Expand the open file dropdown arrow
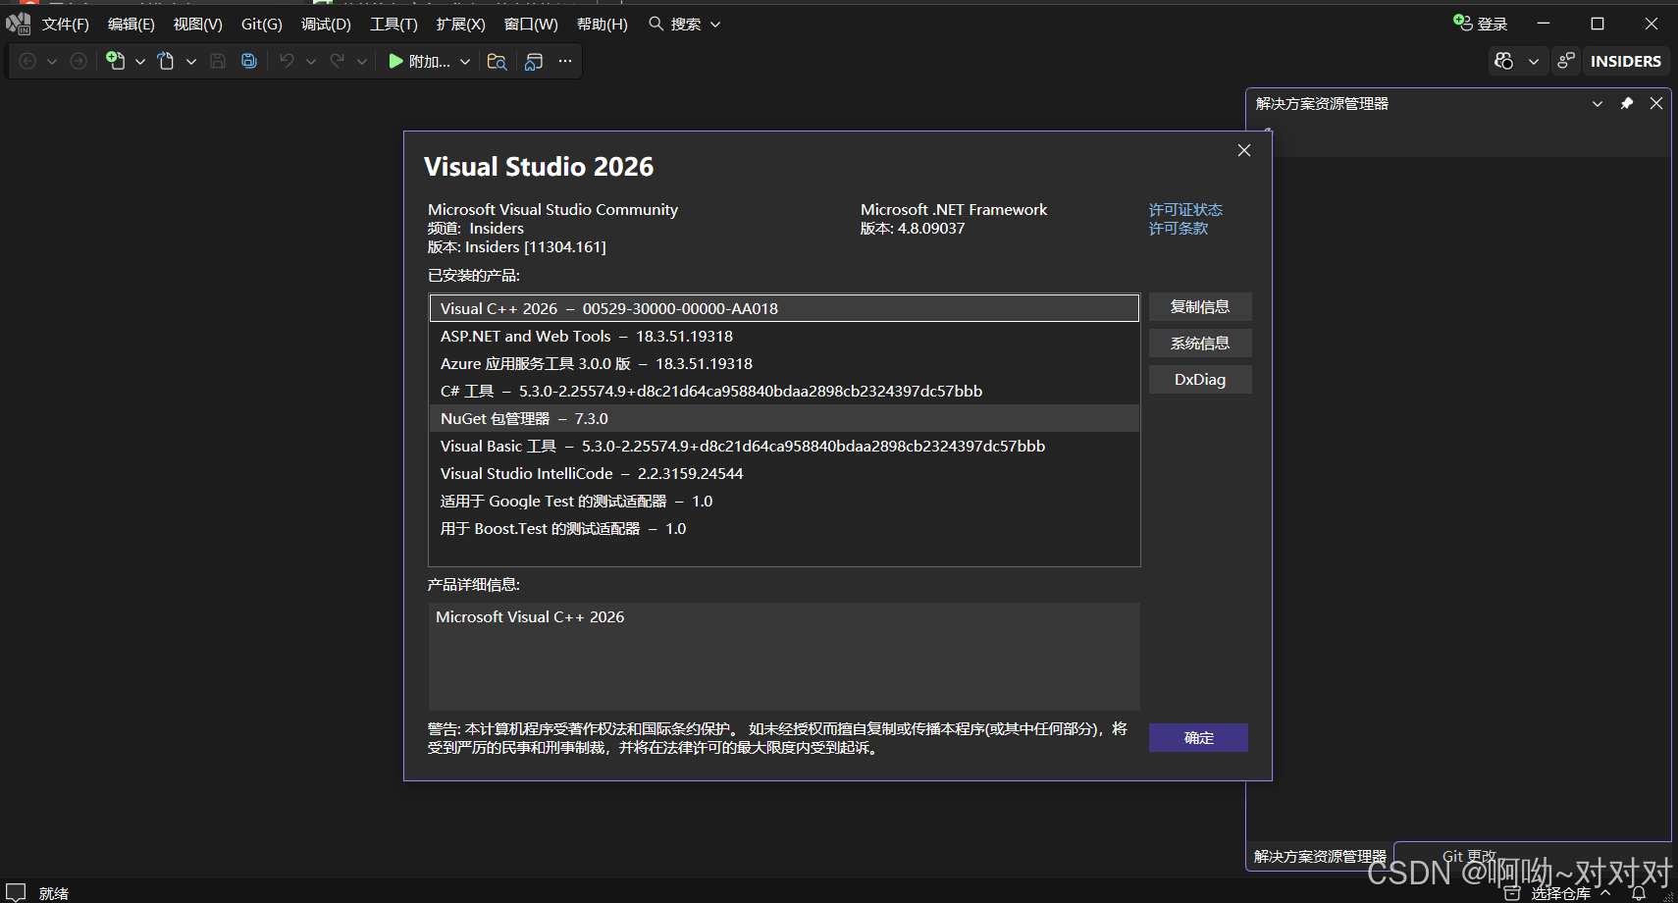 pyautogui.click(x=191, y=61)
